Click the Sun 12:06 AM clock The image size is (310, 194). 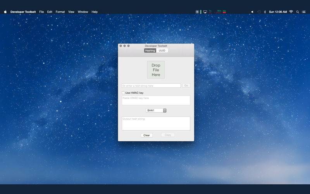(x=278, y=12)
